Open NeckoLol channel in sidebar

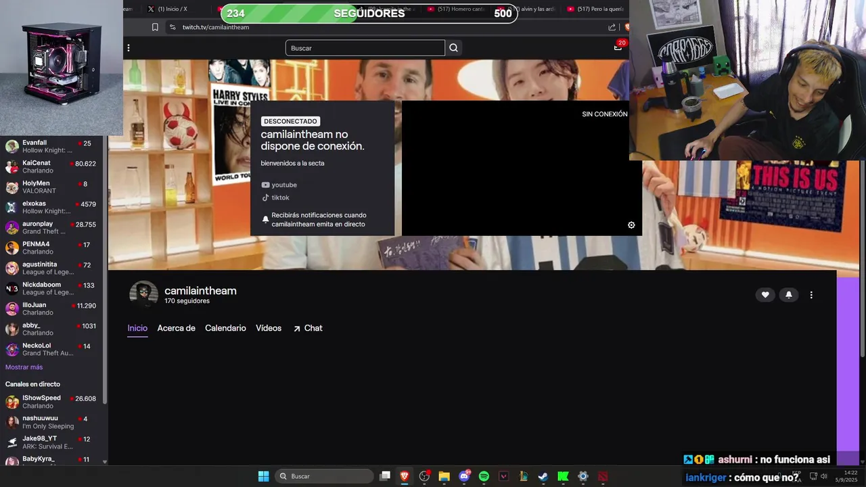51,349
